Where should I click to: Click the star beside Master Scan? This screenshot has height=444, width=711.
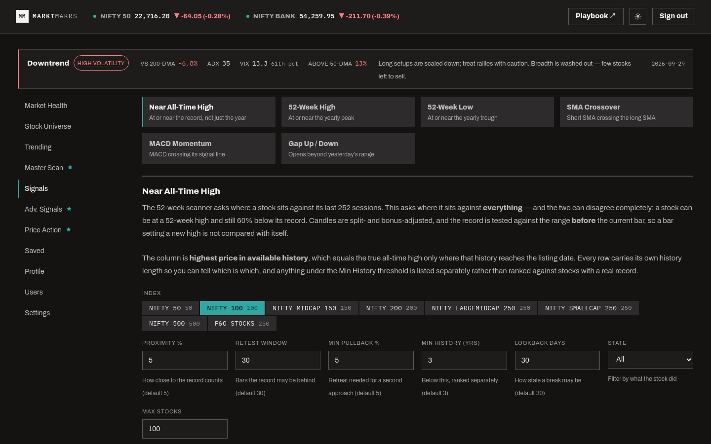[x=70, y=167]
